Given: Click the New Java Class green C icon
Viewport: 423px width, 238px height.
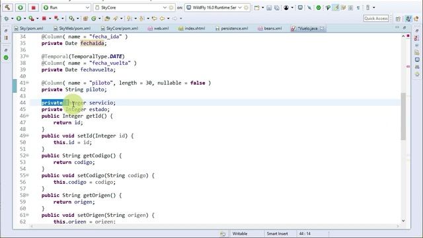Looking at the screenshot, I should [x=94, y=19].
